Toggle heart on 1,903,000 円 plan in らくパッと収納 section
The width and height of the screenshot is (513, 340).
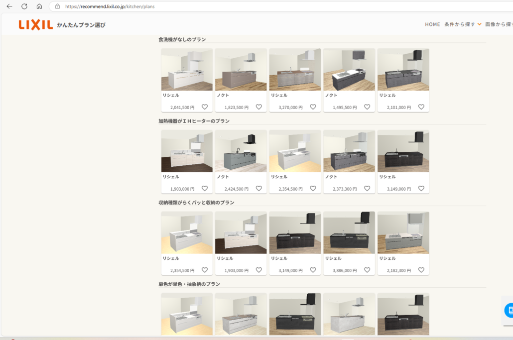[x=259, y=270]
